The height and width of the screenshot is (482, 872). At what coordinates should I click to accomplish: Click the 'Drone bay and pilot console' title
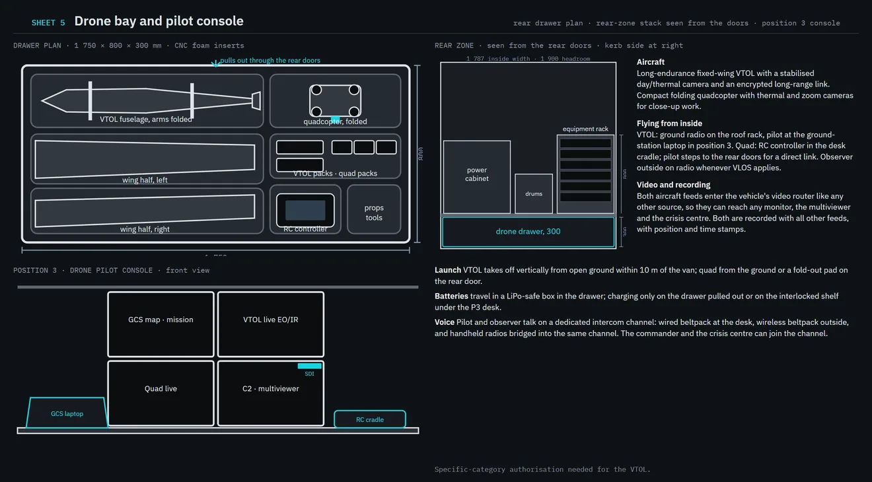coord(159,21)
